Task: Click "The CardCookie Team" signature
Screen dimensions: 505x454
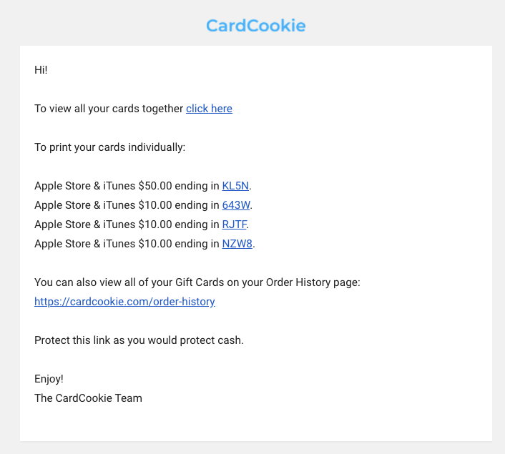Action: point(88,398)
